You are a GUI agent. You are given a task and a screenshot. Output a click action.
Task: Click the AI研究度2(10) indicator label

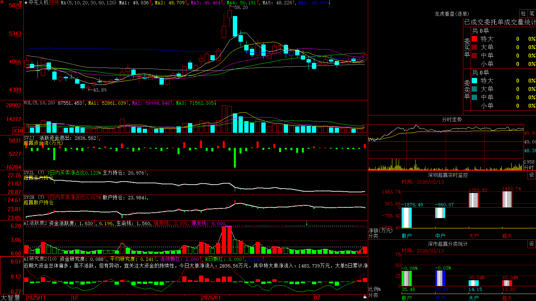click(x=40, y=259)
